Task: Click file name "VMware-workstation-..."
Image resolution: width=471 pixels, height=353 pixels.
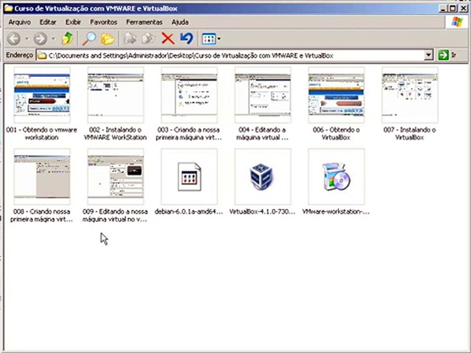Action: pyautogui.click(x=336, y=212)
